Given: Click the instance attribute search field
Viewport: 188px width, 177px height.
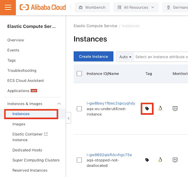Looking at the screenshot, I should tap(161, 57).
